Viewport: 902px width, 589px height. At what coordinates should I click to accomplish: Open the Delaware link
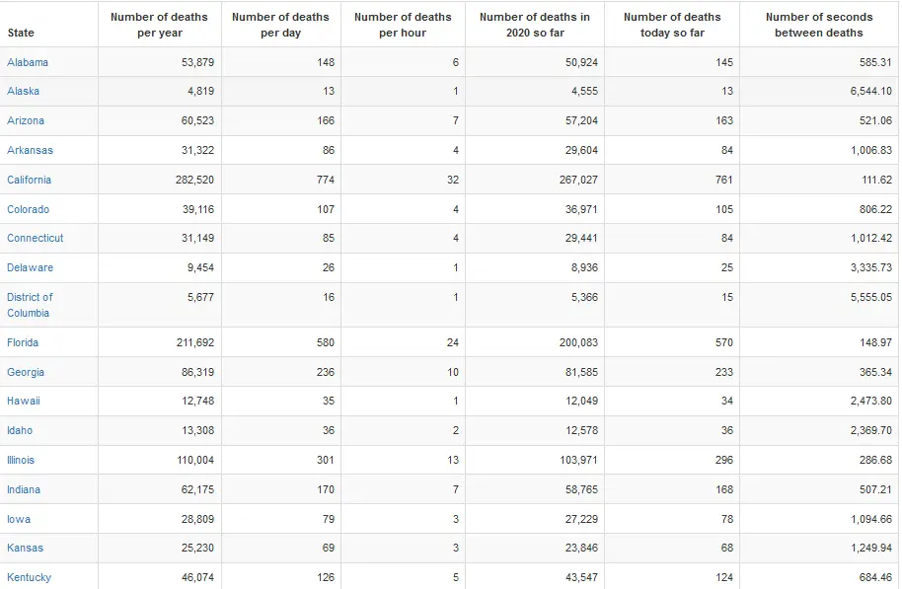30,267
